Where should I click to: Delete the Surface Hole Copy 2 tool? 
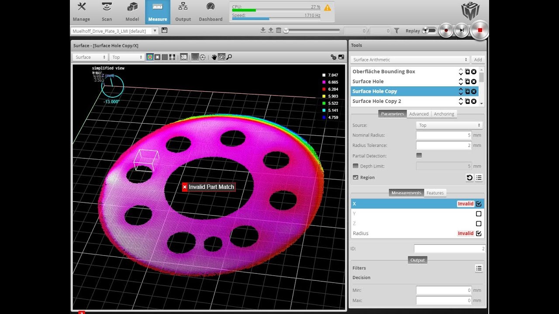(474, 101)
